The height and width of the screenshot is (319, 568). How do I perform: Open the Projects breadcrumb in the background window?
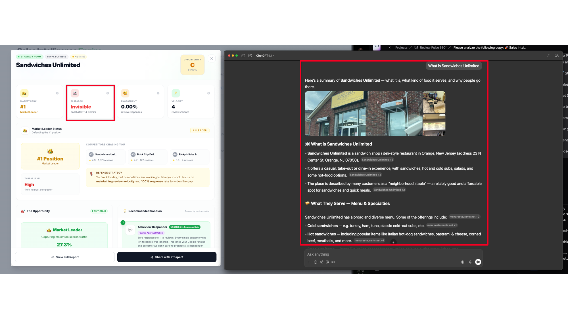pyautogui.click(x=401, y=48)
